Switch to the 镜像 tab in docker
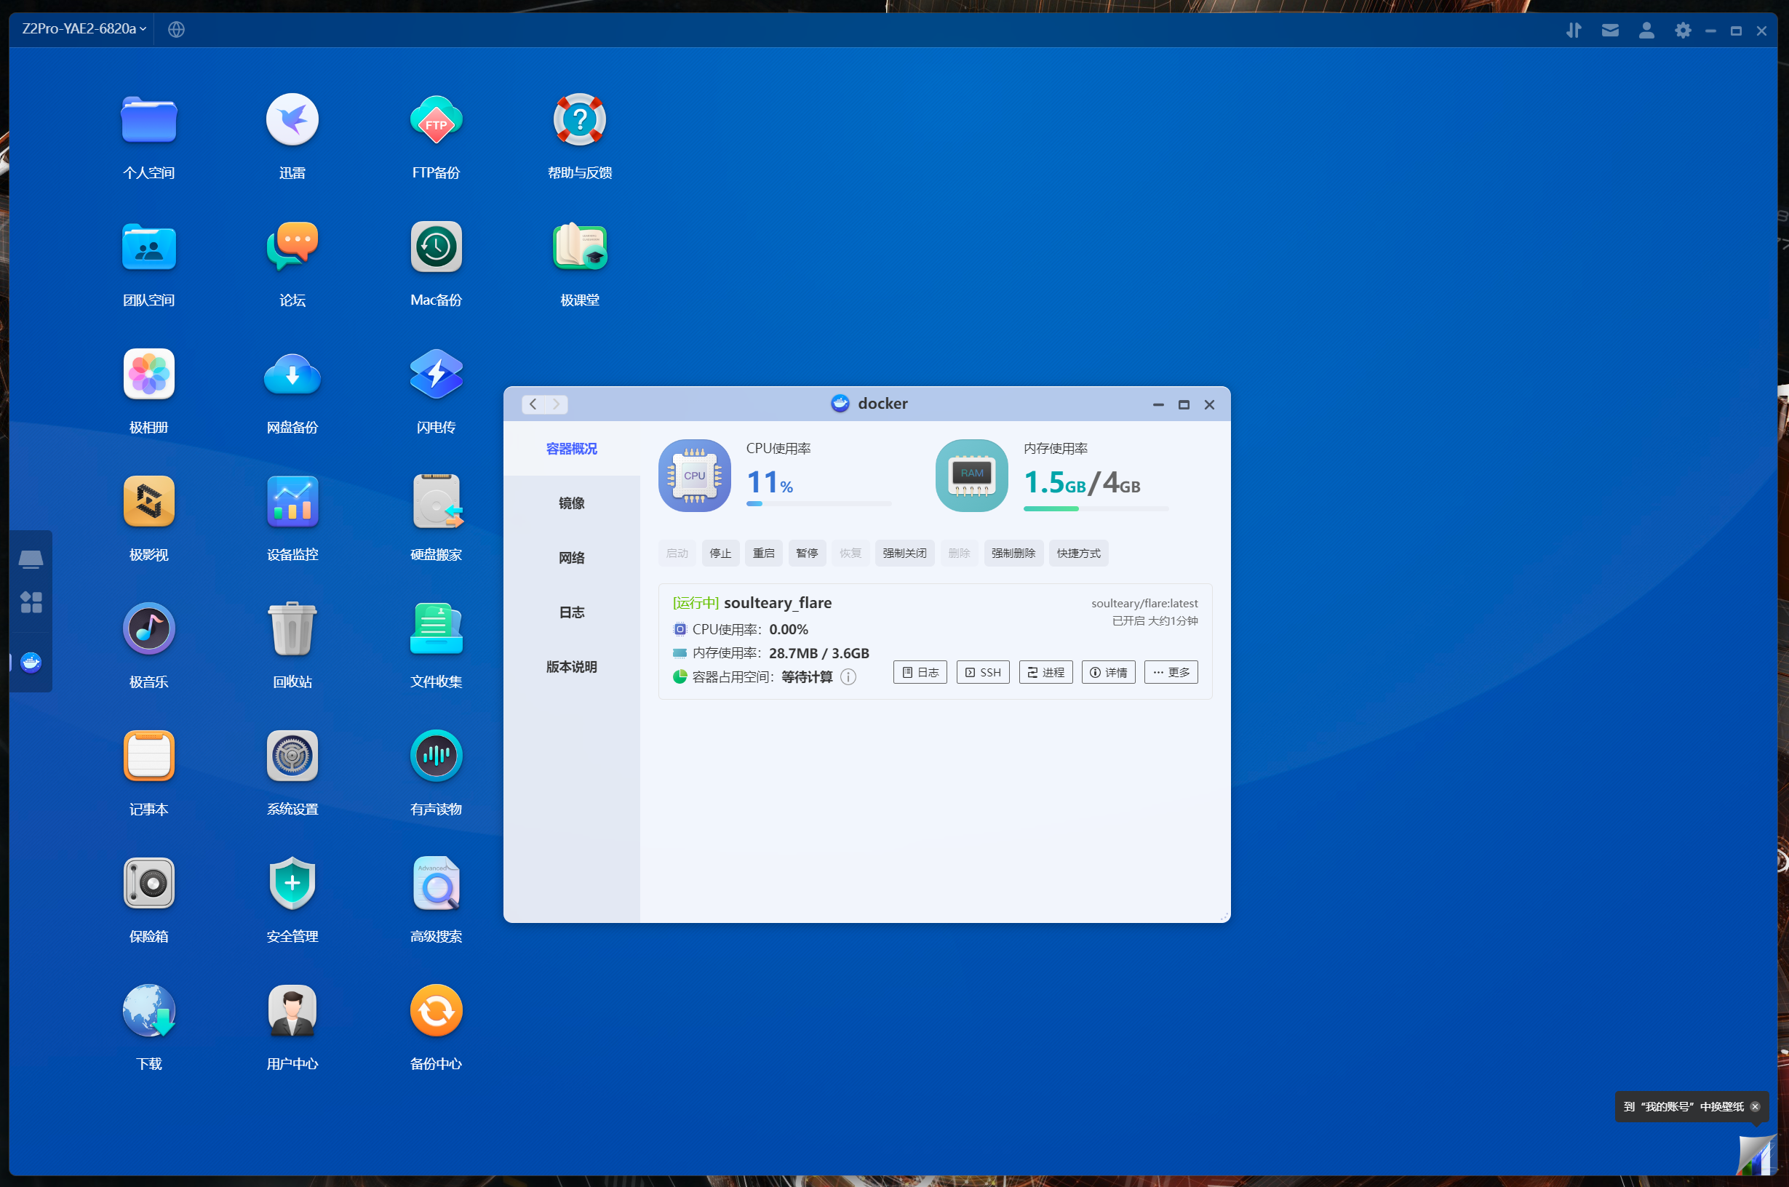The width and height of the screenshot is (1789, 1187). 572,503
